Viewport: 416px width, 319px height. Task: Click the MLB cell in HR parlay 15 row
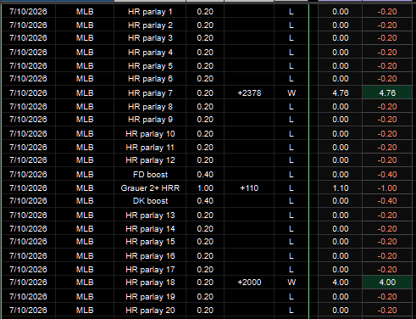coord(85,242)
